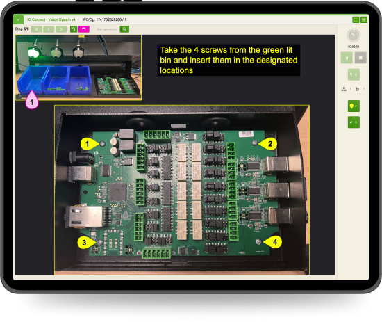Select yellow marker 4 on circuit board

click(x=274, y=242)
